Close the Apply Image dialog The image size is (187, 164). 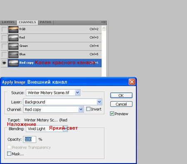pos(132,82)
